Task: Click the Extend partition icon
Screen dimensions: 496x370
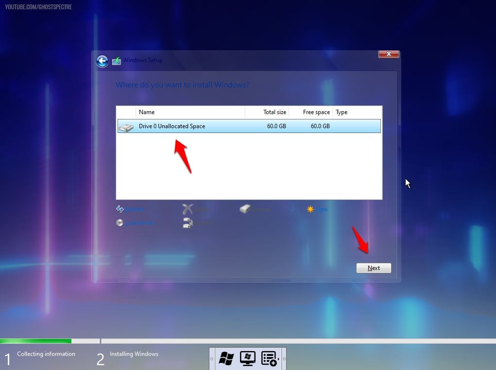Action: click(x=188, y=223)
